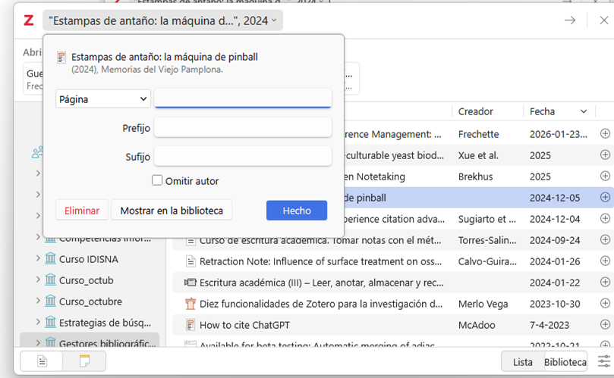This screenshot has height=378, width=614.
Task: Click add icon for Brekhus row
Action: [x=605, y=177]
